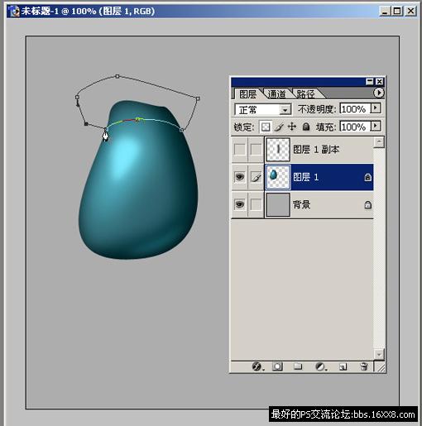Enable lock position move icon

pyautogui.click(x=292, y=127)
